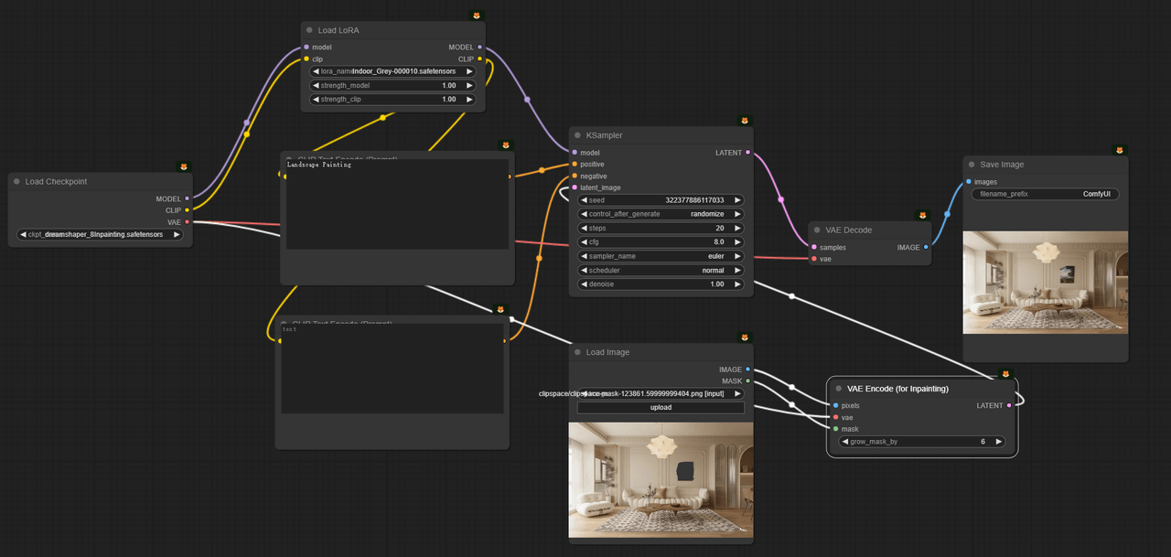The image size is (1171, 557).
Task: Click the LATENT output port on KSampler
Action: click(747, 153)
